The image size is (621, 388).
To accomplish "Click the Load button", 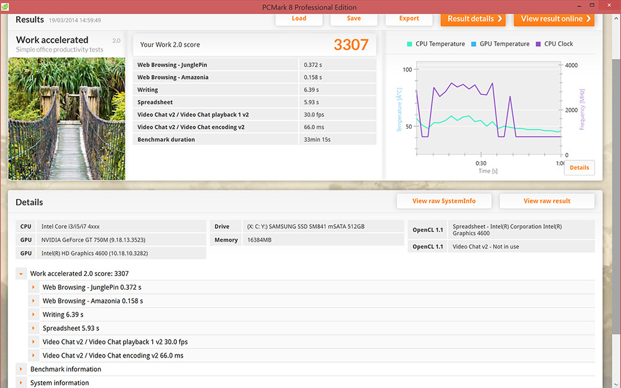I will tap(299, 19).
